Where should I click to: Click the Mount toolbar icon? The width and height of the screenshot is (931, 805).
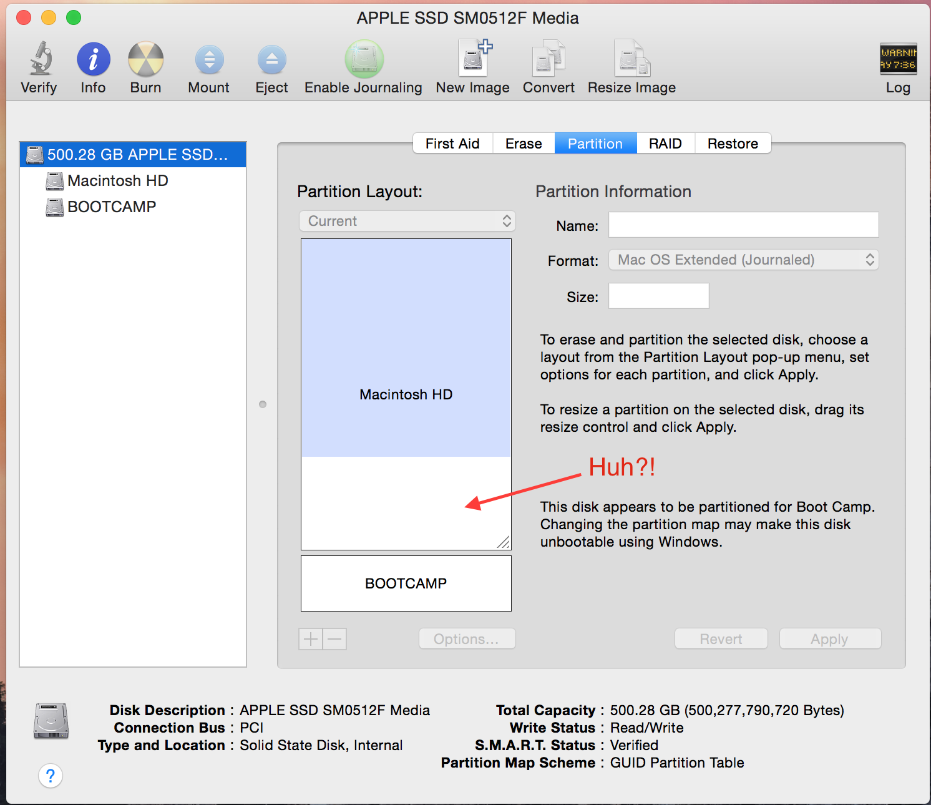point(209,60)
